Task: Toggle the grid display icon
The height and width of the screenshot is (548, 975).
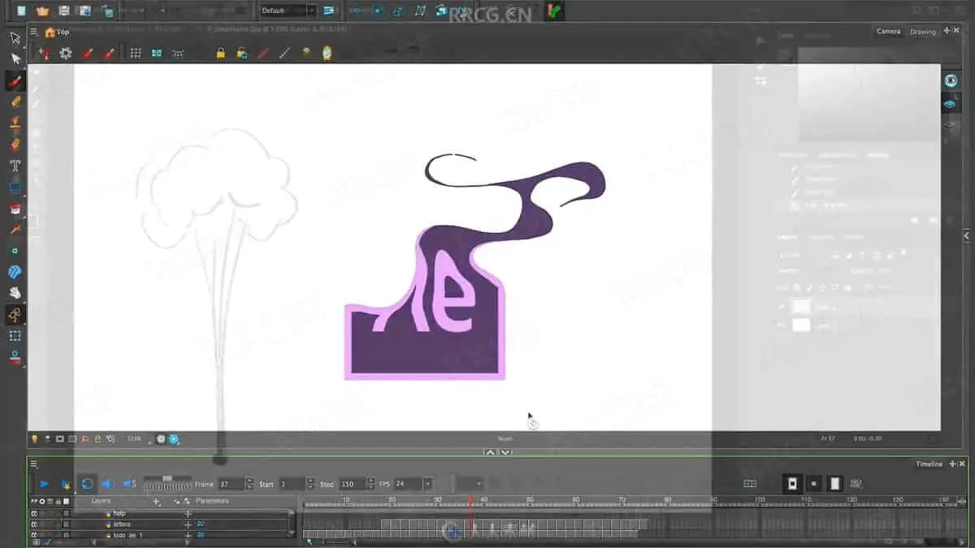Action: (136, 53)
